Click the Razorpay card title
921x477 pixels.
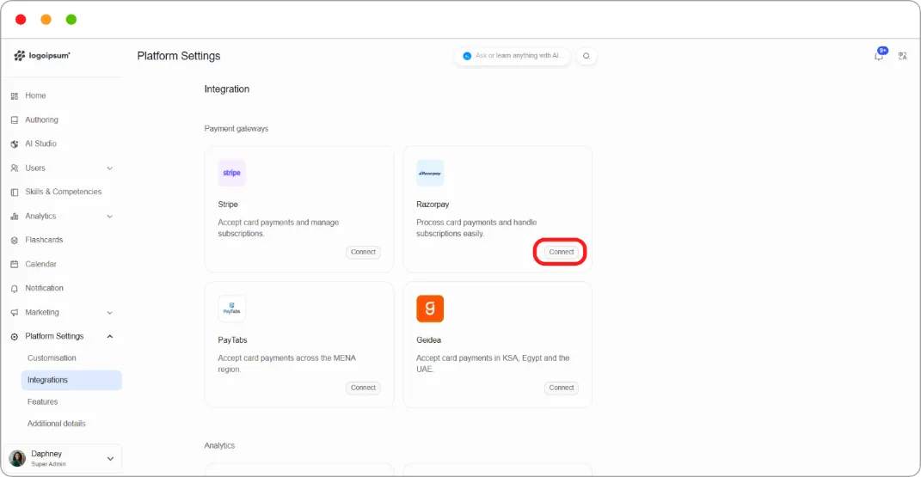tap(433, 205)
